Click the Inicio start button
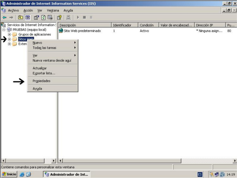 [9, 174]
